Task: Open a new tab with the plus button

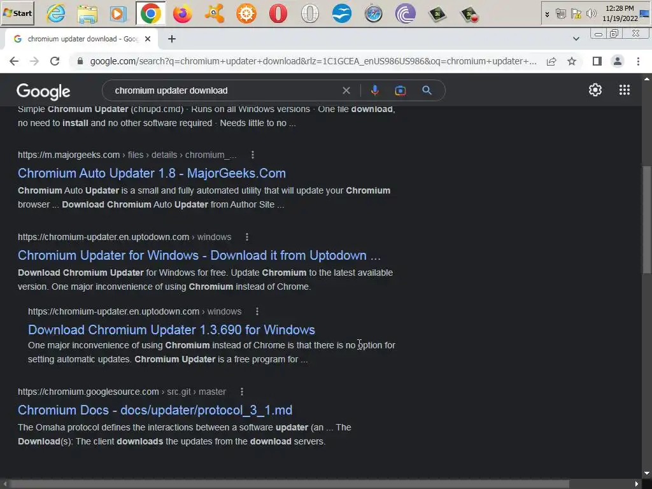Action: [172, 39]
